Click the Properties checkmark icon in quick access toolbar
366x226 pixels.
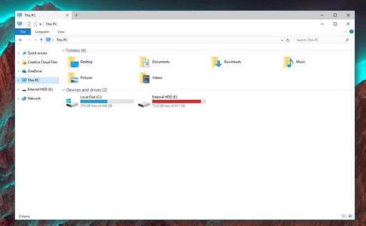tap(29, 24)
